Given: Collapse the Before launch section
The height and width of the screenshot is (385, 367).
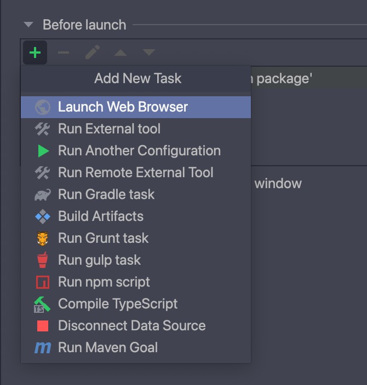Looking at the screenshot, I should [28, 25].
